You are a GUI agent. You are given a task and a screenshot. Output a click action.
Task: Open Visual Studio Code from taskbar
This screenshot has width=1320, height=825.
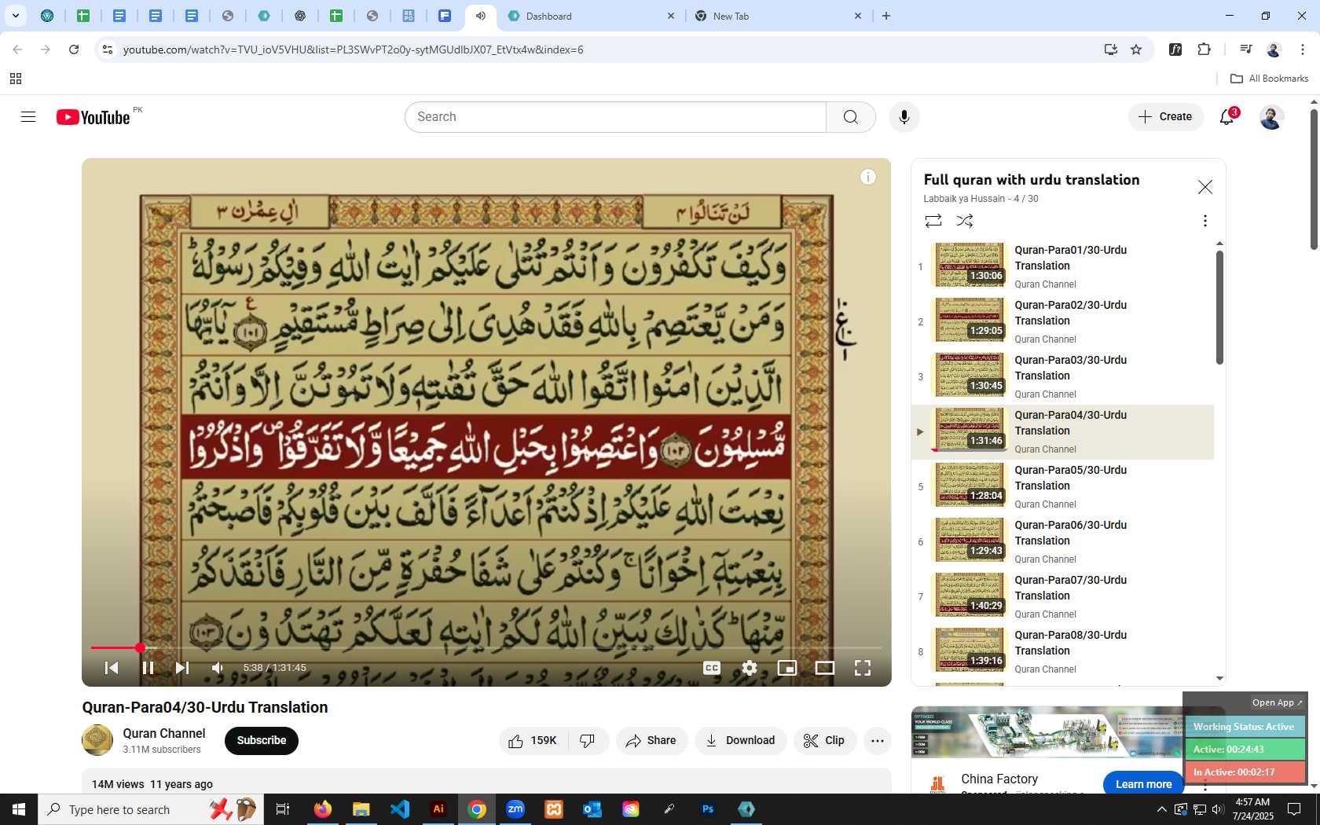click(x=400, y=809)
